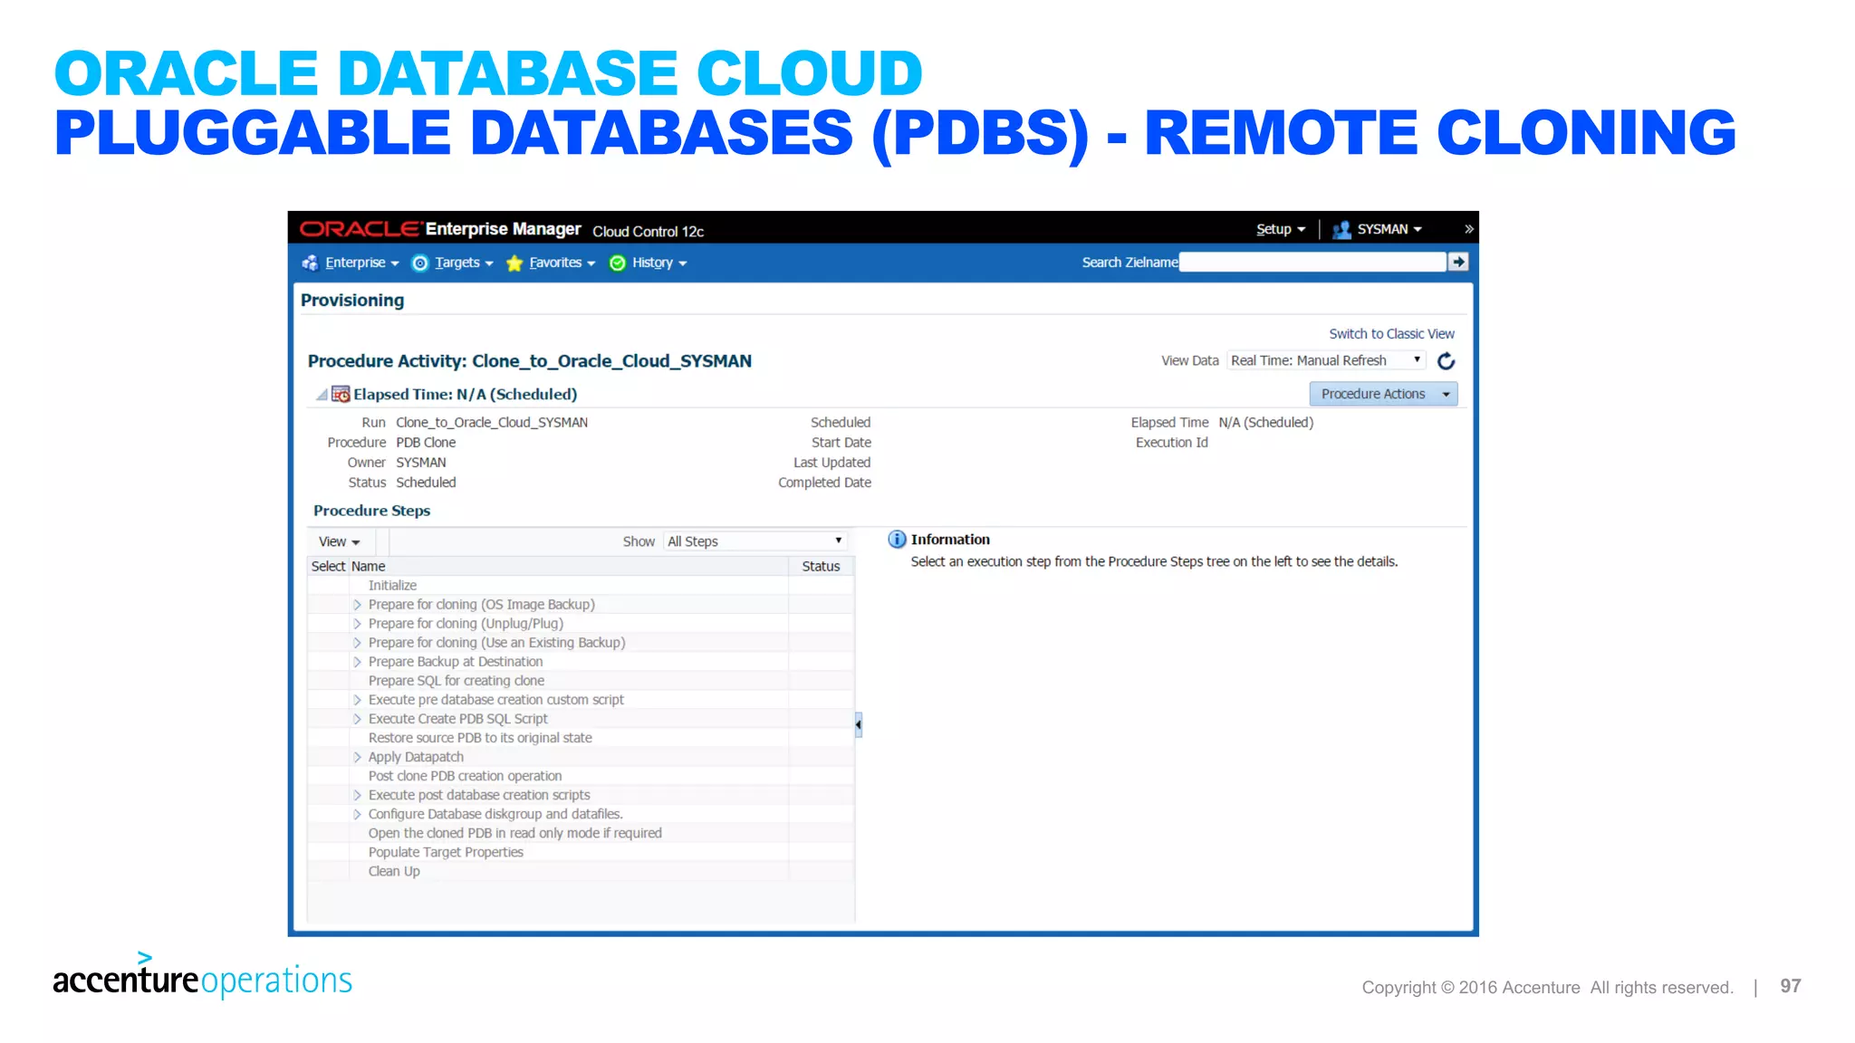The height and width of the screenshot is (1043, 1855).
Task: Switch to Classic View
Action: pyautogui.click(x=1391, y=334)
